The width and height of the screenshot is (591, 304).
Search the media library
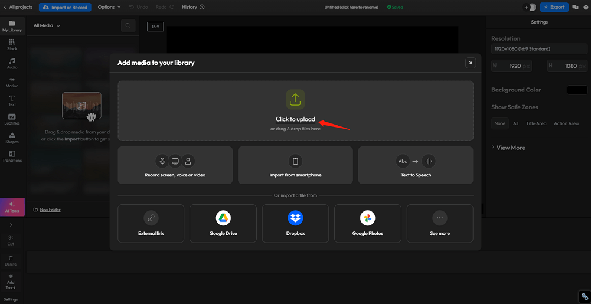pyautogui.click(x=128, y=25)
